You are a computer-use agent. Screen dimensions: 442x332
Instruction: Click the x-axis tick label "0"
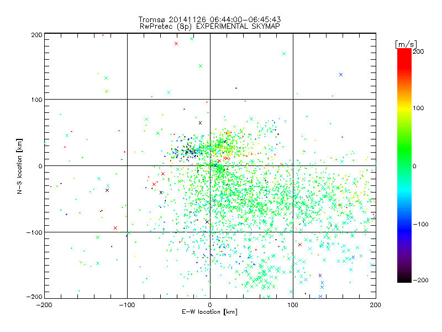tap(210, 305)
